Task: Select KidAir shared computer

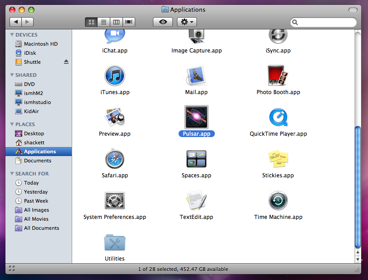Action: tap(39, 111)
